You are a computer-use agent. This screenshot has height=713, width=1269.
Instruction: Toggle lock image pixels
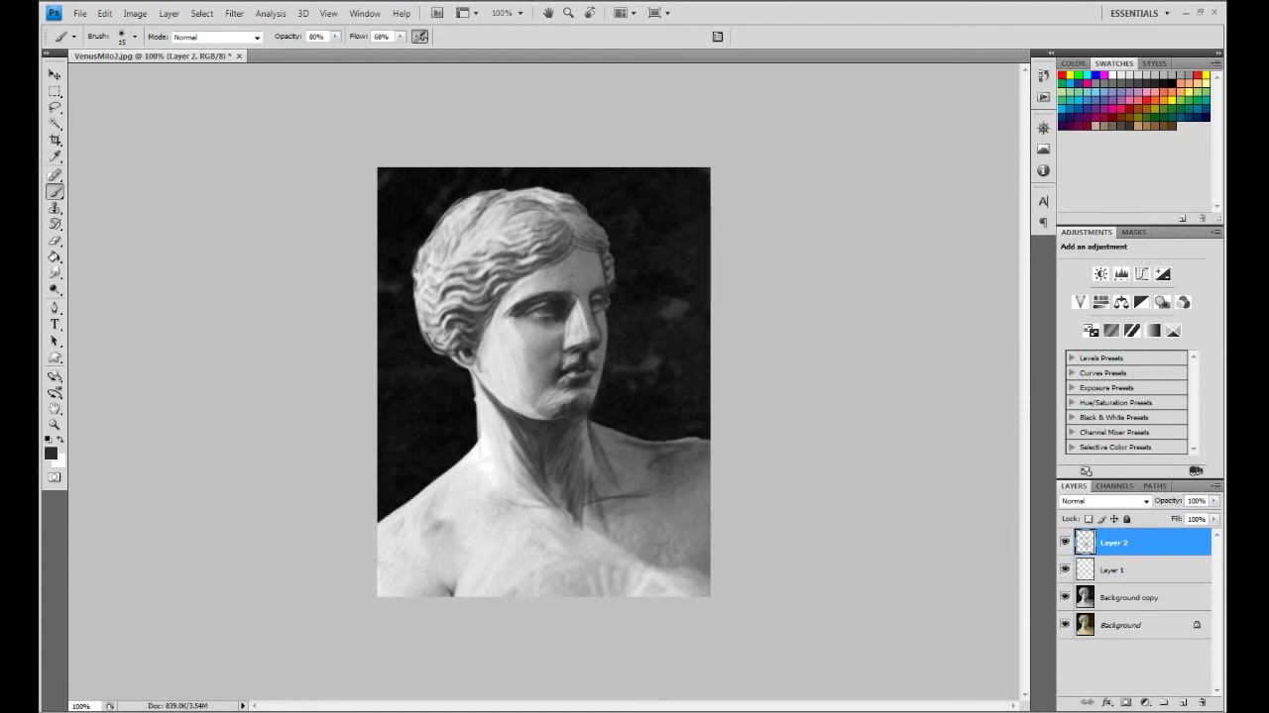[x=1101, y=519]
